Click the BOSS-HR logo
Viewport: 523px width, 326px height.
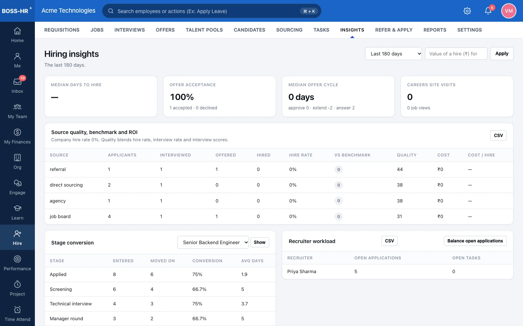pos(16,11)
